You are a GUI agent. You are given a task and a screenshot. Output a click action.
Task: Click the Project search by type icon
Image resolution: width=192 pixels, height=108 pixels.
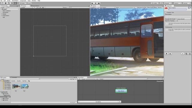pos(71,79)
